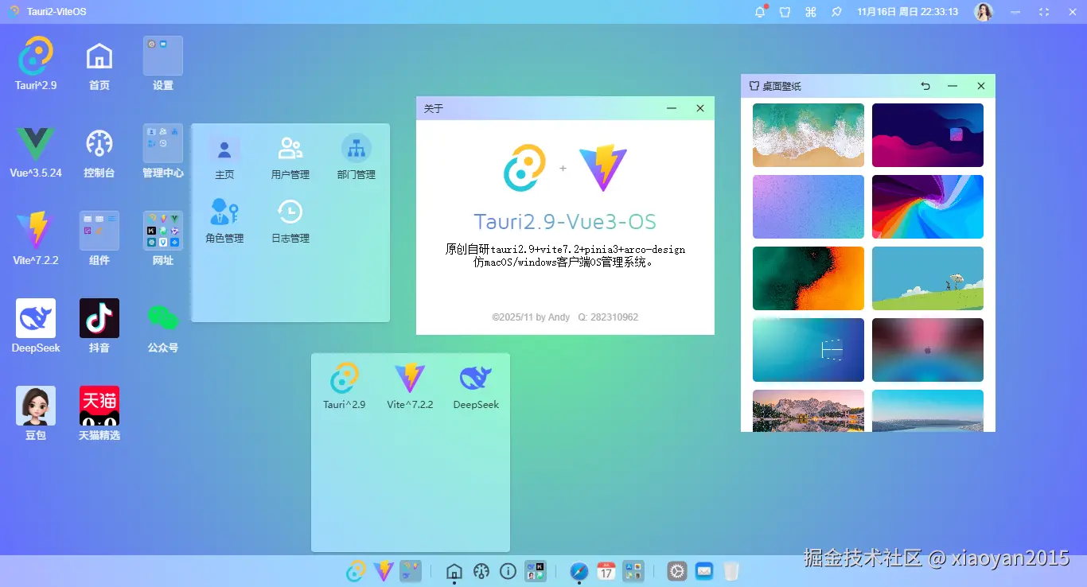Open the 抖音 desktop icon
This screenshot has width=1087, height=587.
[99, 317]
